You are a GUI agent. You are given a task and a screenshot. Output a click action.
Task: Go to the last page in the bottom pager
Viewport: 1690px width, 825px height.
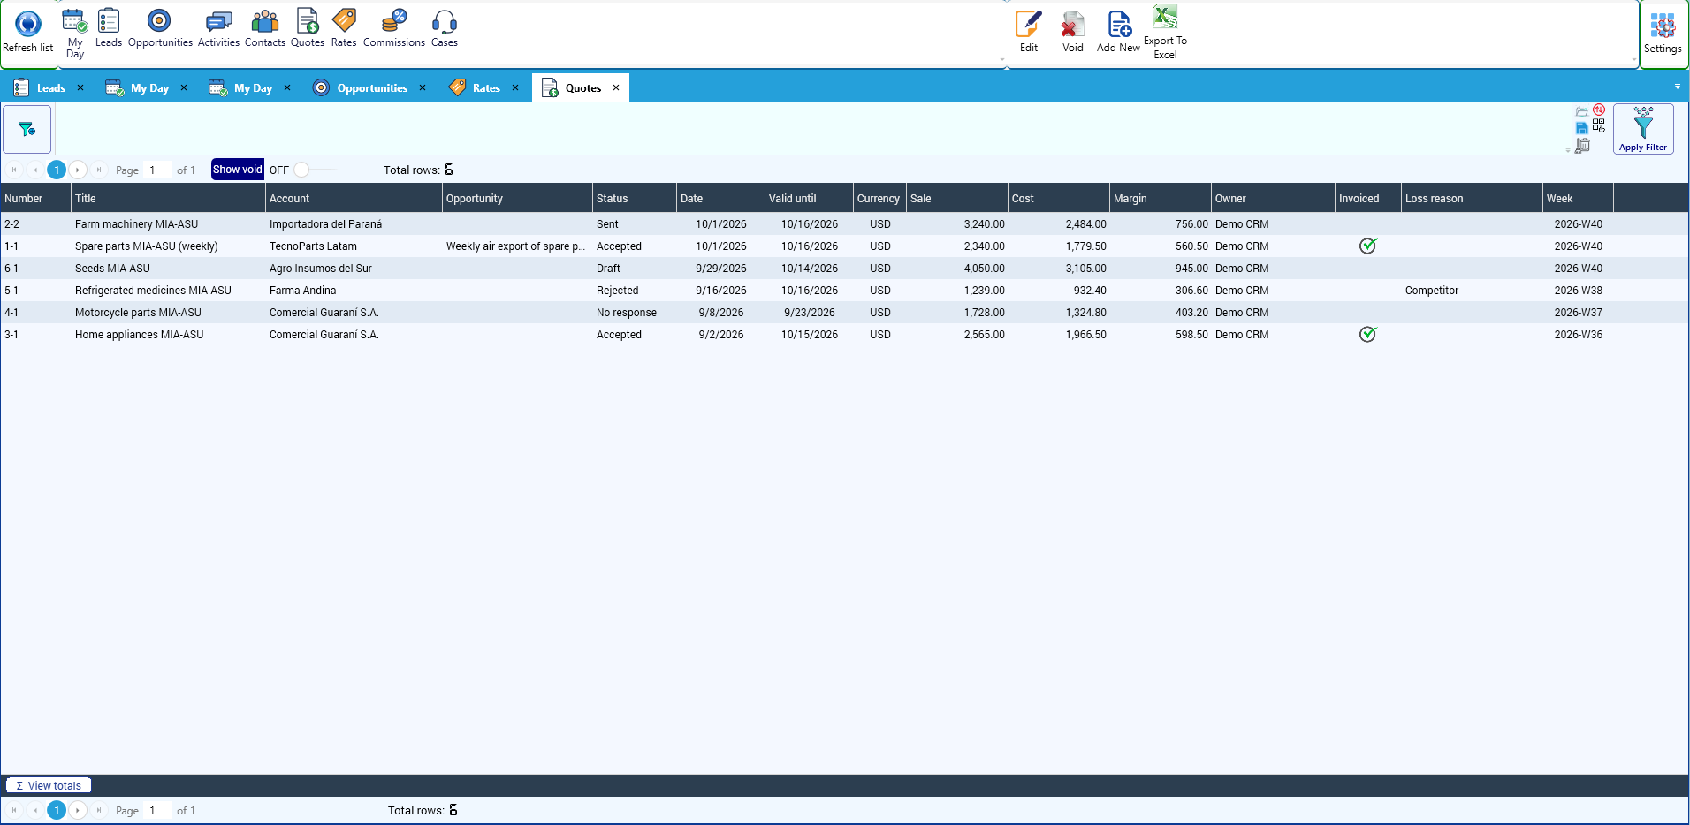[x=99, y=810]
